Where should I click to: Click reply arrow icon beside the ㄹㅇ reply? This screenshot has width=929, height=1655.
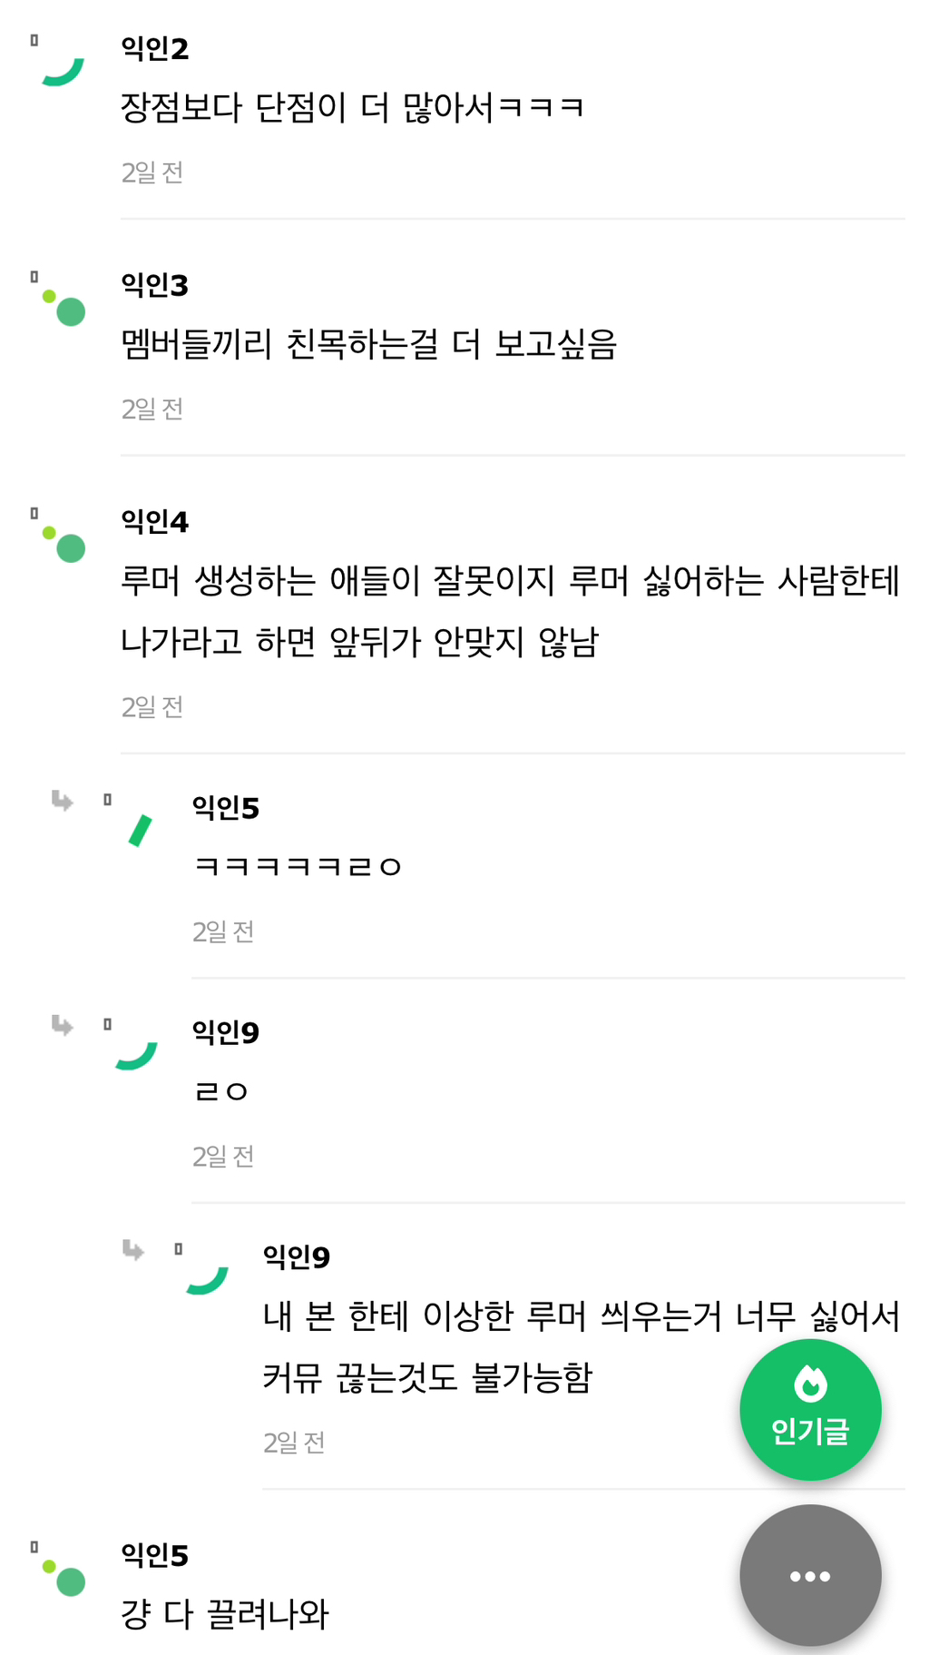[62, 1025]
